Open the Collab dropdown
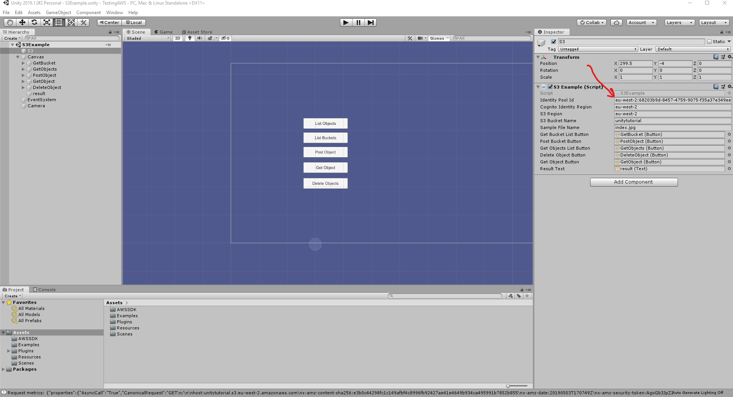 pyautogui.click(x=592, y=23)
